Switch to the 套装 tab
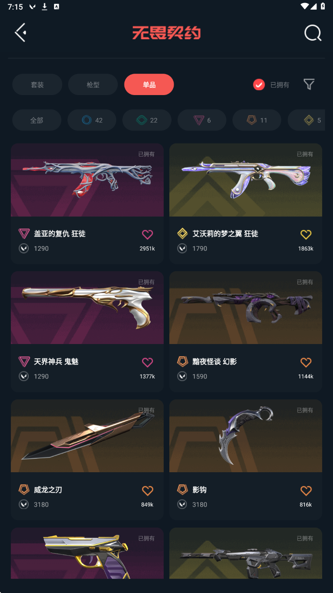This screenshot has width=333, height=593. (37, 85)
